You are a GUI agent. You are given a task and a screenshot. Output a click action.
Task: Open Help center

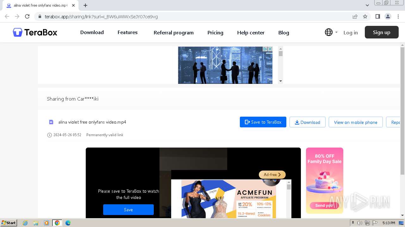[251, 32]
